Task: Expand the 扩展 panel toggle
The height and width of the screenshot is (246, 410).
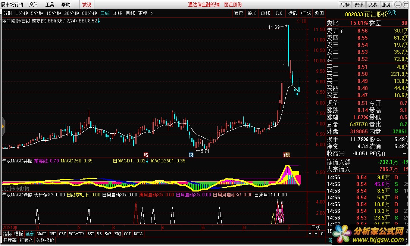Action: (26, 240)
